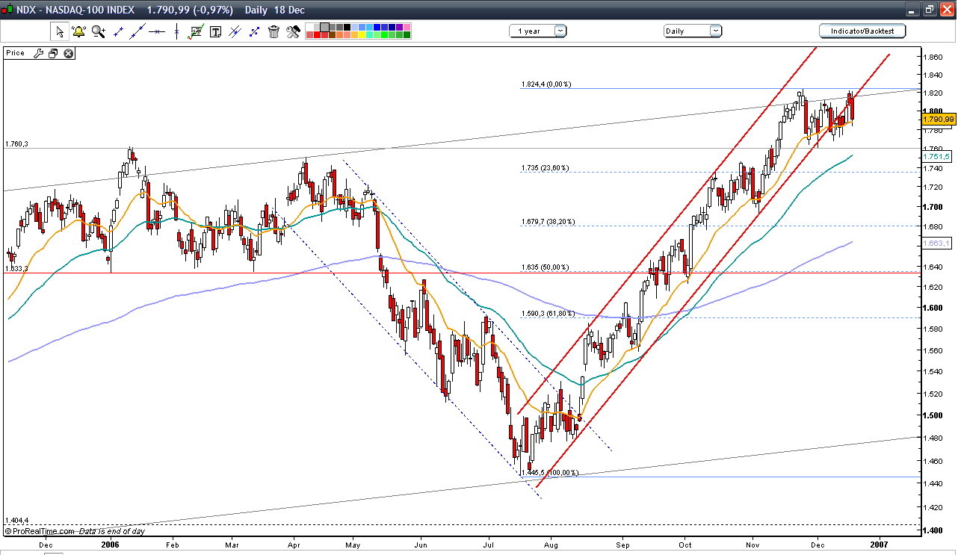
Task: Open Price panel settings wrench
Action: (40, 53)
